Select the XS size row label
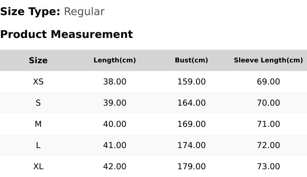307x177 pixels. pyautogui.click(x=38, y=82)
